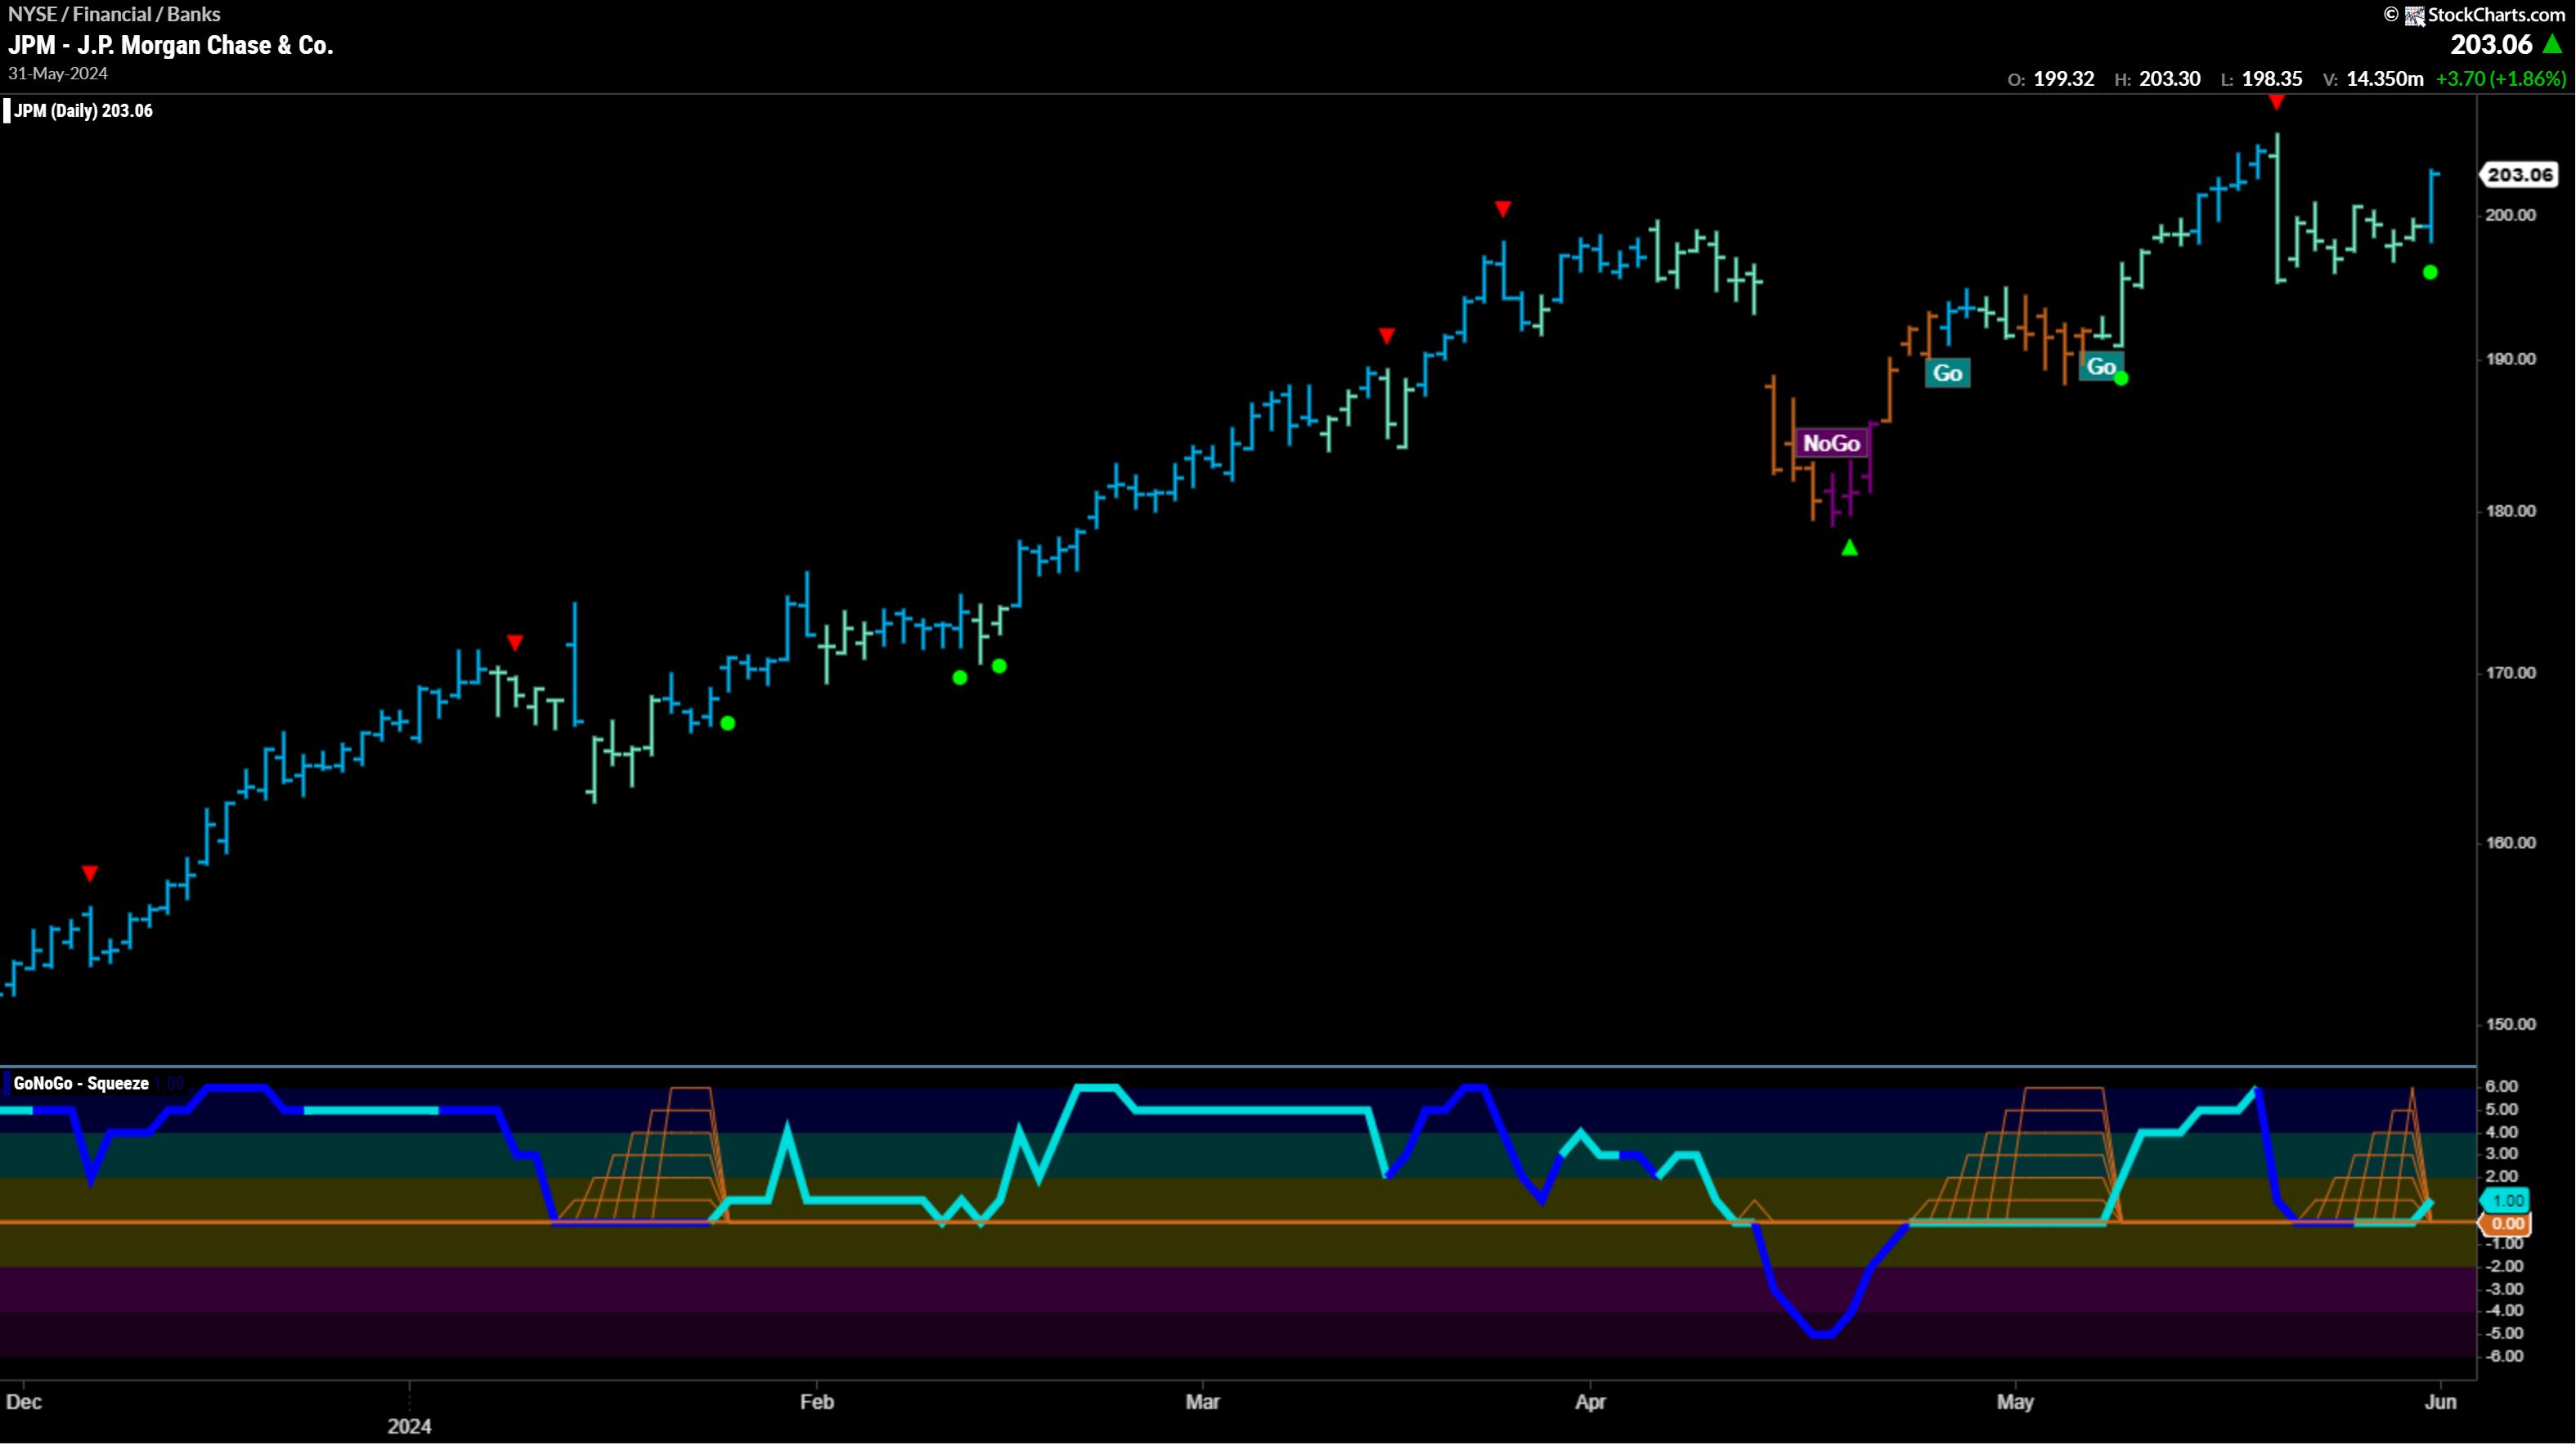Image resolution: width=2576 pixels, height=1445 pixels.
Task: Click the cyan 1.00 oscillator value tag
Action: click(2507, 1201)
